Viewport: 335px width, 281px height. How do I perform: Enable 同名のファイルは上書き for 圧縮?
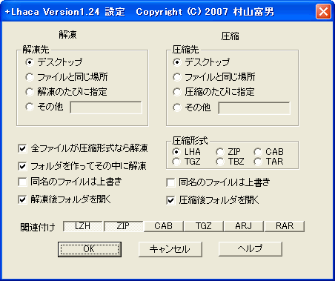(x=170, y=183)
